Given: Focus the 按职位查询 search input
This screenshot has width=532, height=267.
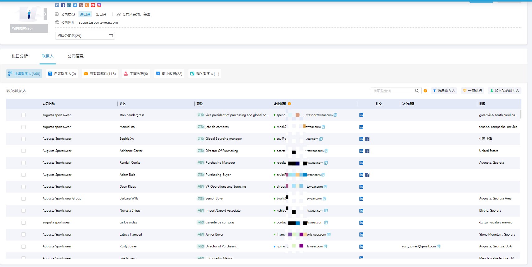Looking at the screenshot, I should tap(392, 91).
